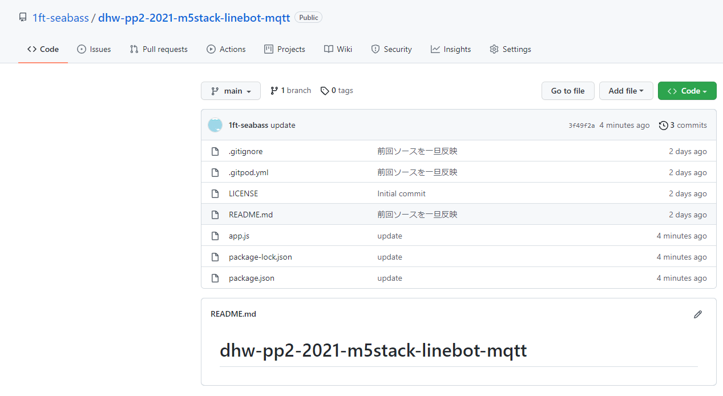The width and height of the screenshot is (723, 396).
Task: Click the history clock icon
Action: (x=663, y=125)
